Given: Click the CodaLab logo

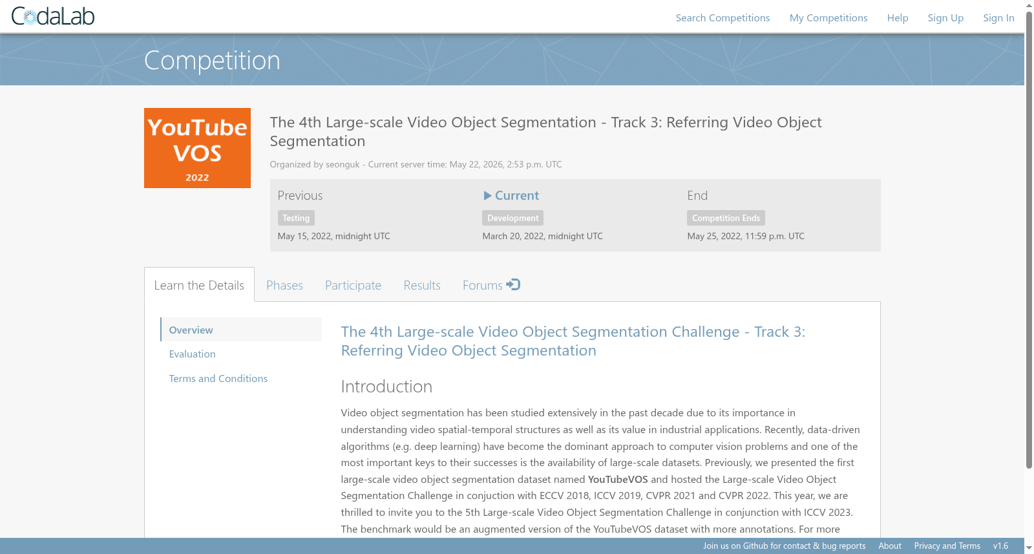Looking at the screenshot, I should tap(53, 16).
